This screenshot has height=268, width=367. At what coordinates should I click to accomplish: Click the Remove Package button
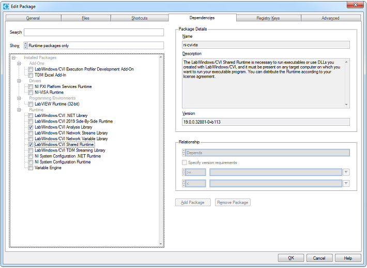coord(233,202)
